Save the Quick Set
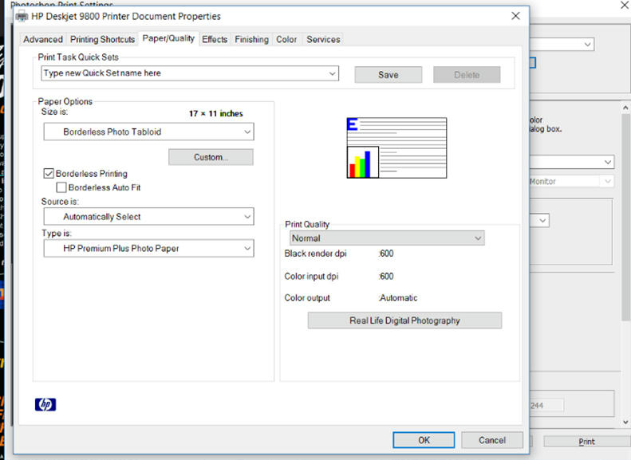The height and width of the screenshot is (460, 631). pyautogui.click(x=388, y=75)
